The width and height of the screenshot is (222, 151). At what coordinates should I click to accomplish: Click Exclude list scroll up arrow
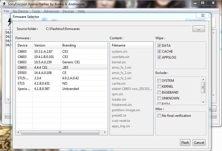(203, 80)
